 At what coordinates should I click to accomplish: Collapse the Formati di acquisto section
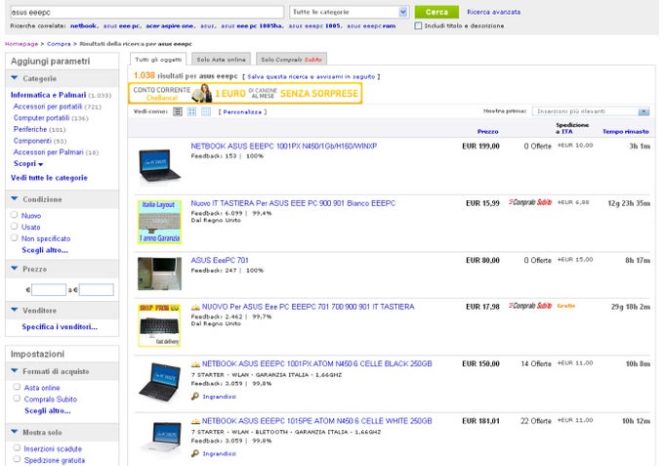(15, 371)
